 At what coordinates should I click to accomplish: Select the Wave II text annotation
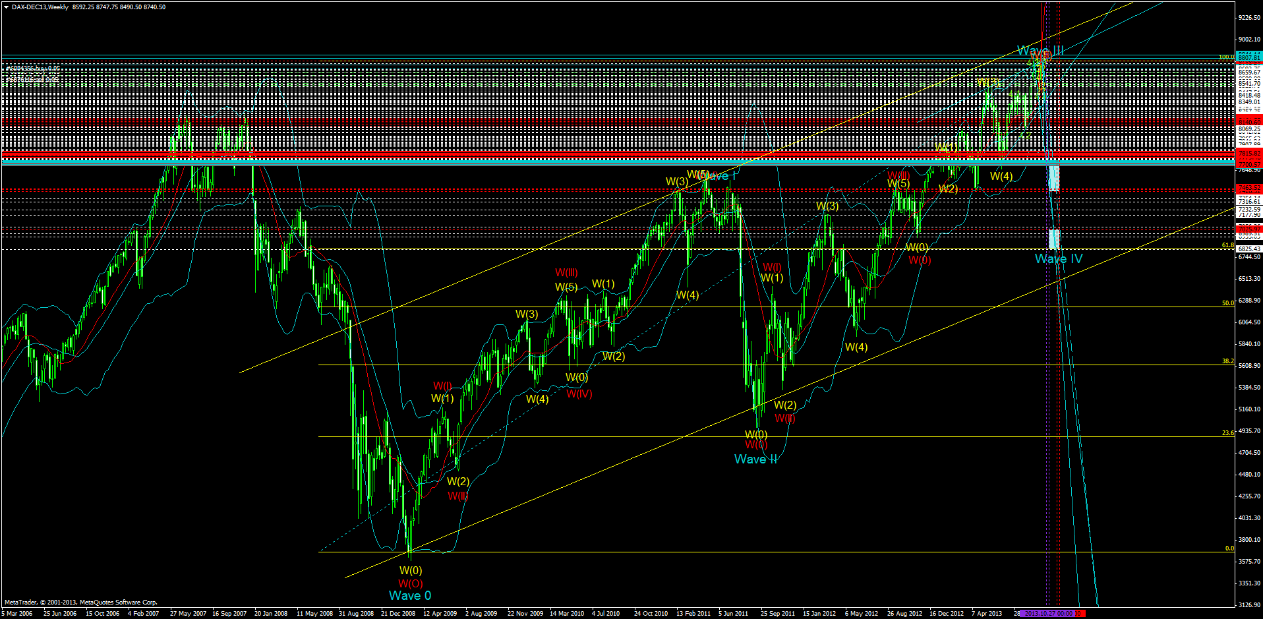[x=755, y=459]
